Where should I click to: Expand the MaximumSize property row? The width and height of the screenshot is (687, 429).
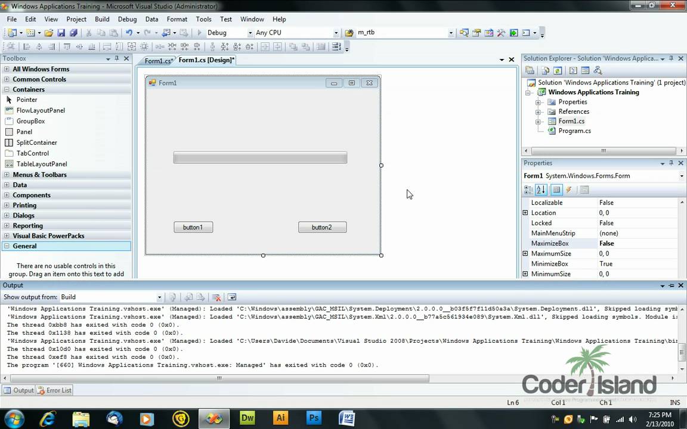[525, 253]
